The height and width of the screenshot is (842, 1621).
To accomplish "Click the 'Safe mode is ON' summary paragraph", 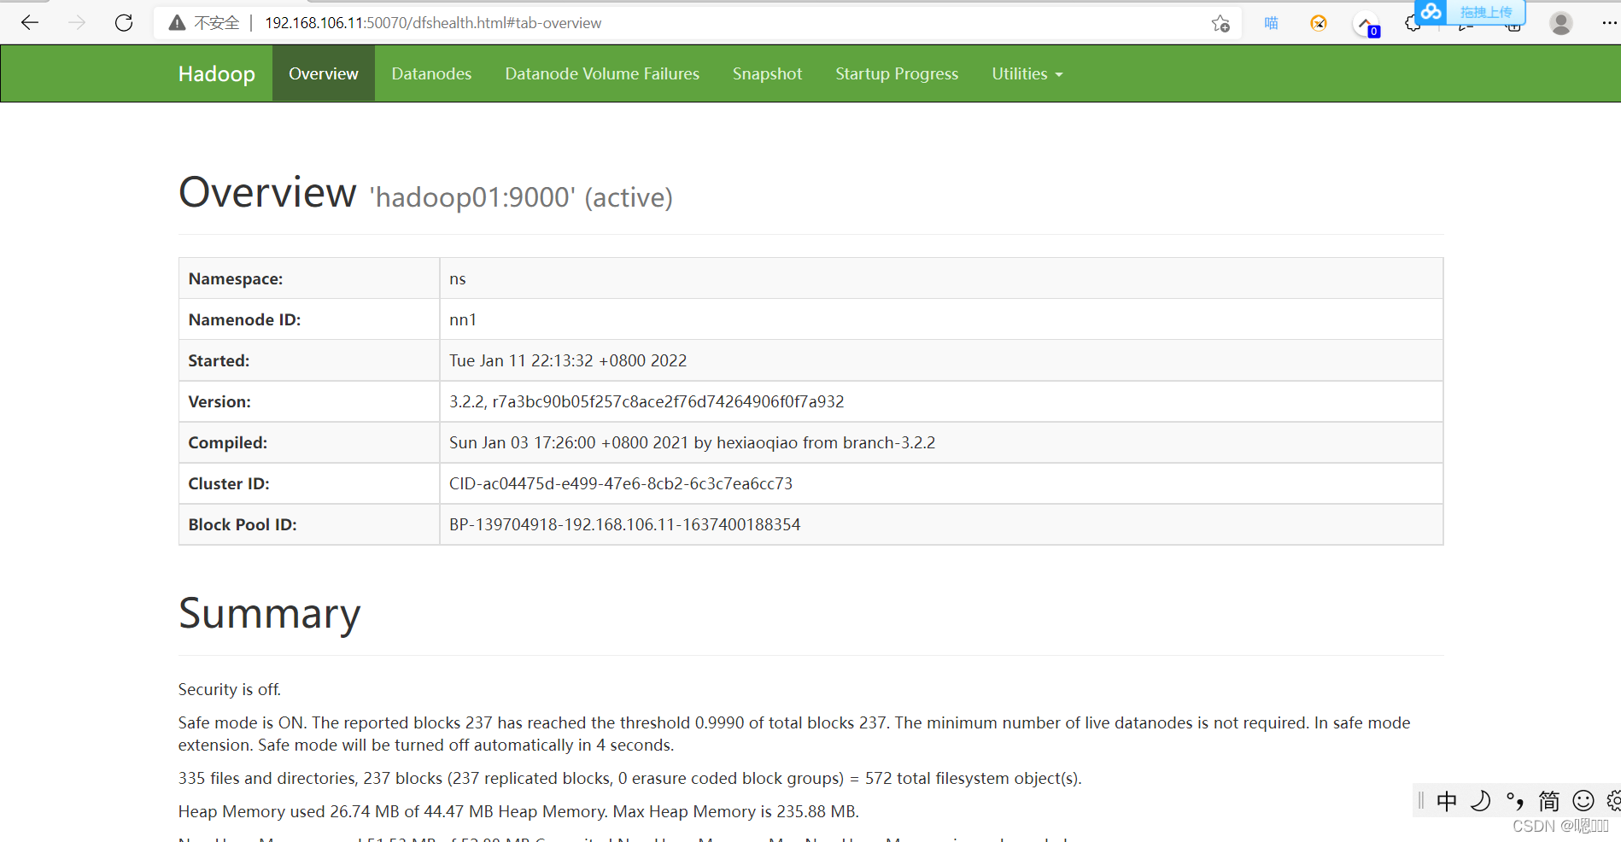I will tap(794, 734).
